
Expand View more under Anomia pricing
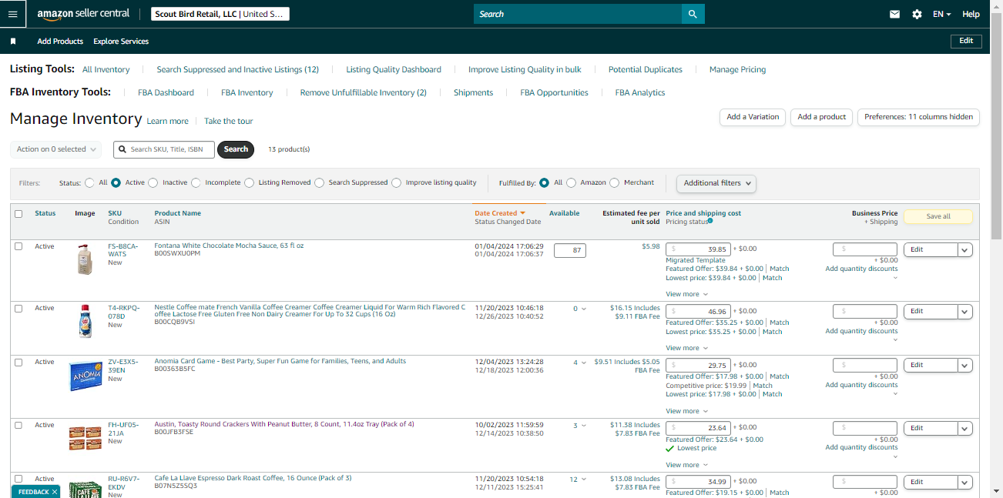pyautogui.click(x=686, y=411)
